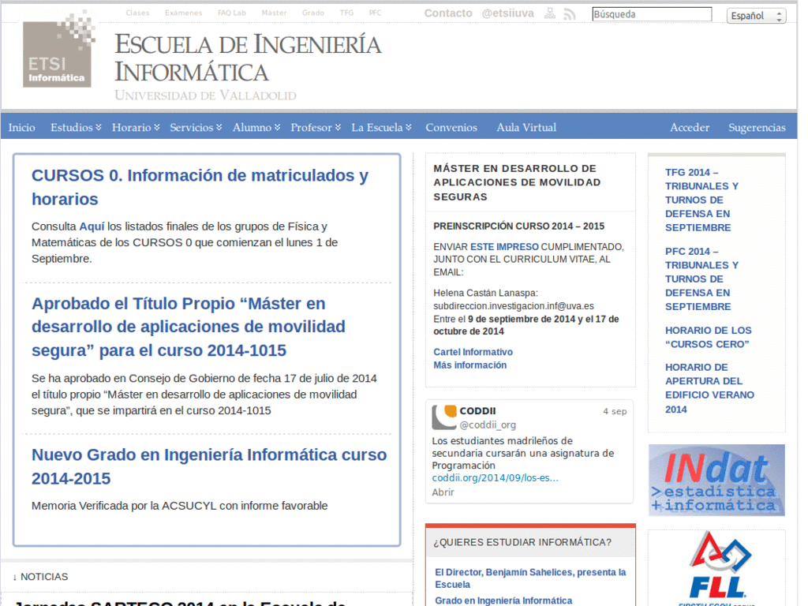Open CURSOS 0 información de matriculados headline
The width and height of the screenshot is (808, 606).
[200, 187]
